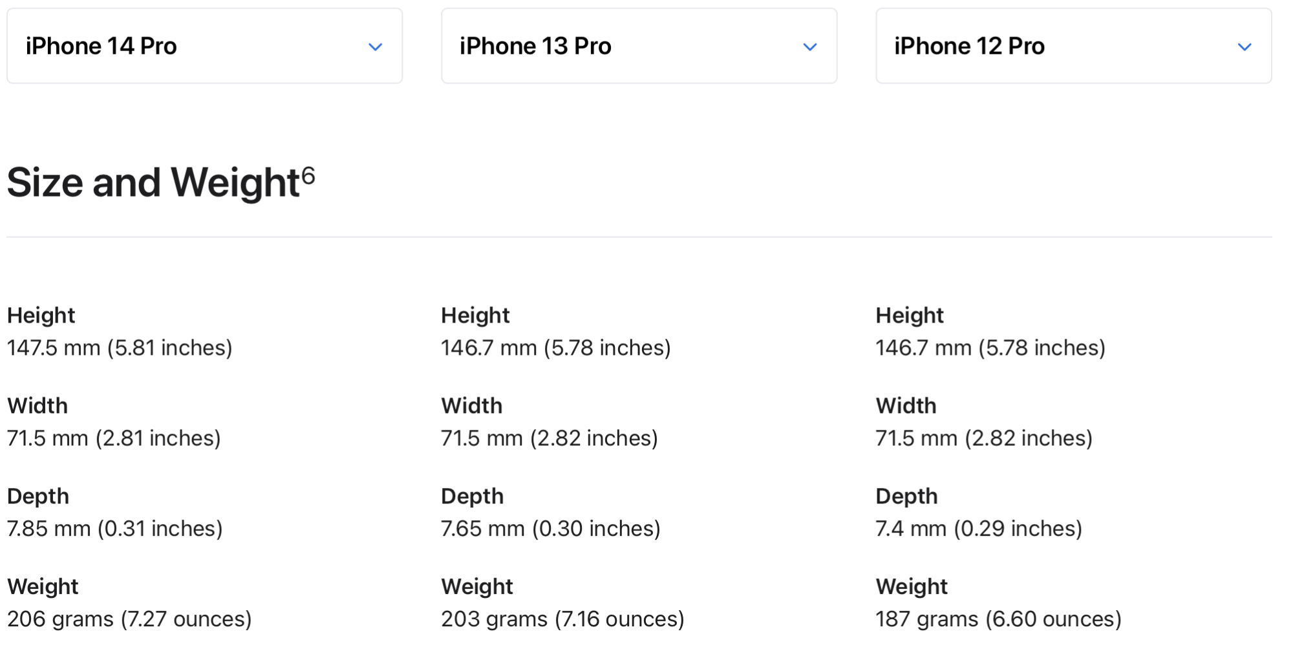Click the footnote 6 superscript after Weight
This screenshot has width=1293, height=669.
click(x=308, y=175)
